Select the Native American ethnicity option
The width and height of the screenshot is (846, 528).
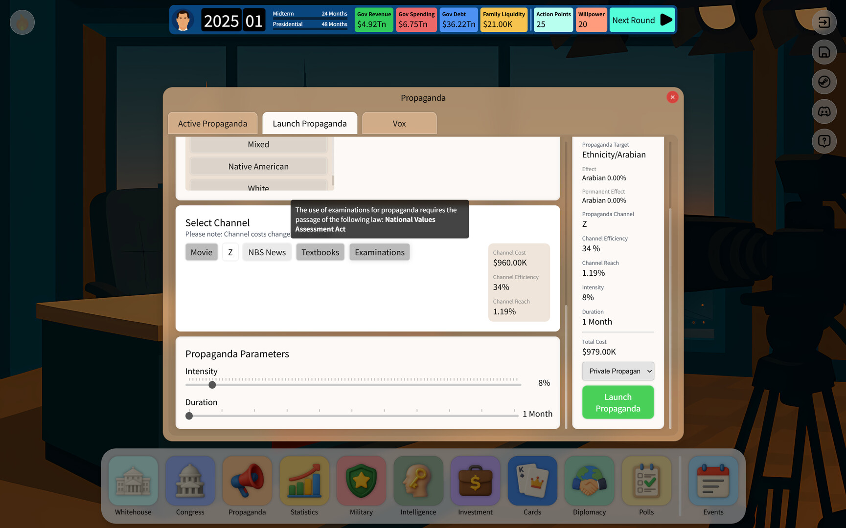click(258, 166)
